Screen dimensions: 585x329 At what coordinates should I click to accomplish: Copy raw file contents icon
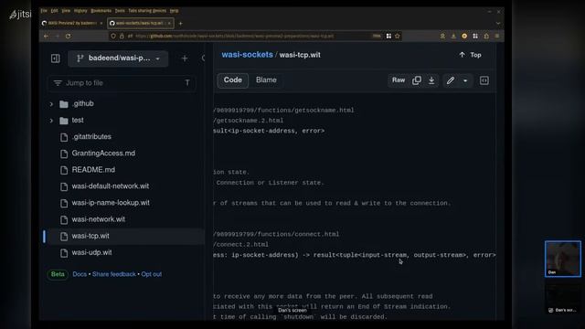click(x=417, y=80)
